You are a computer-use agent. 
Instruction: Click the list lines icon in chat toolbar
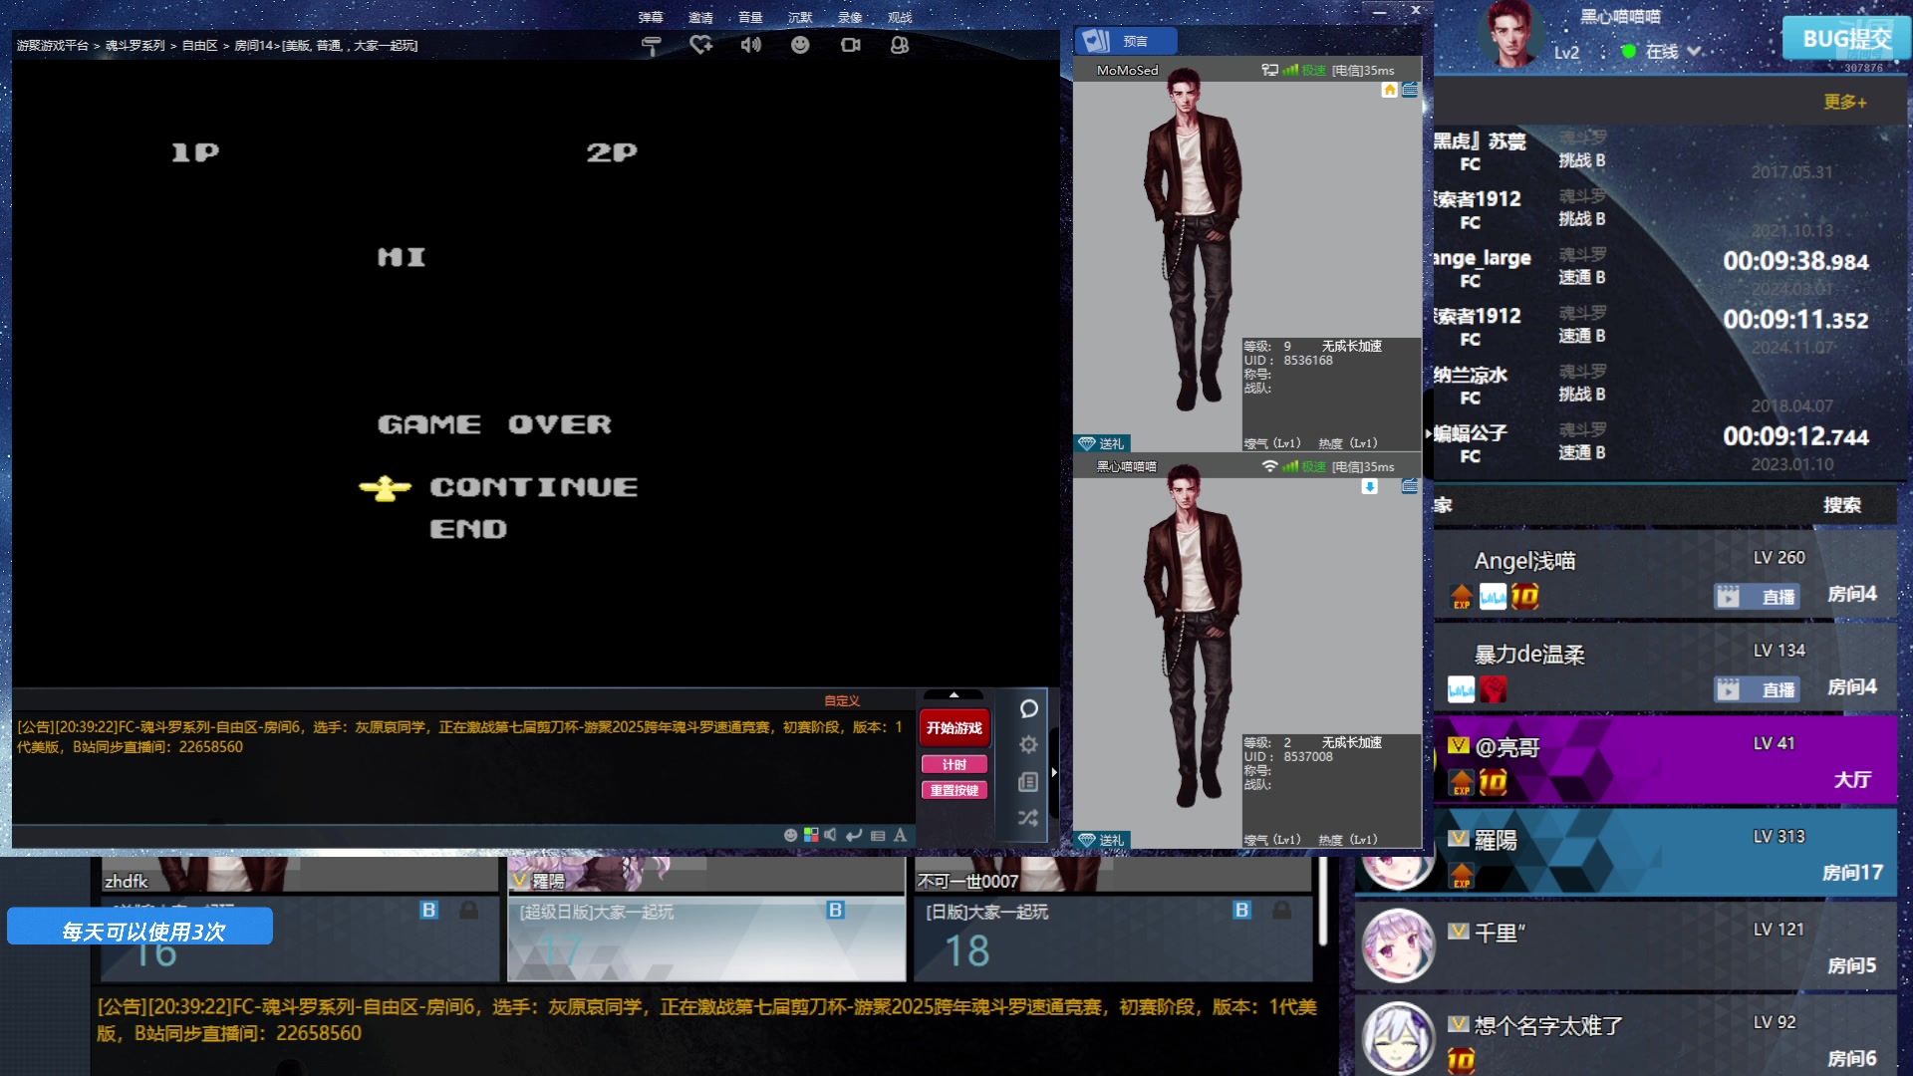(878, 835)
